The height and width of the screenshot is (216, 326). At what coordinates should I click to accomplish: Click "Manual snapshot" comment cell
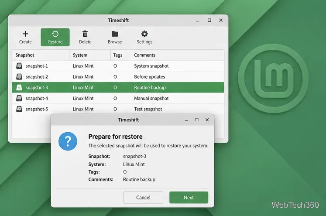tap(151, 99)
